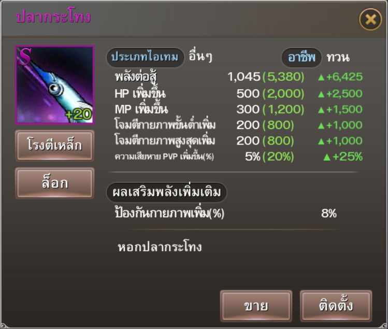Open the โรงตีเหล็ก blacksmith button
The image size is (388, 329).
(55, 146)
